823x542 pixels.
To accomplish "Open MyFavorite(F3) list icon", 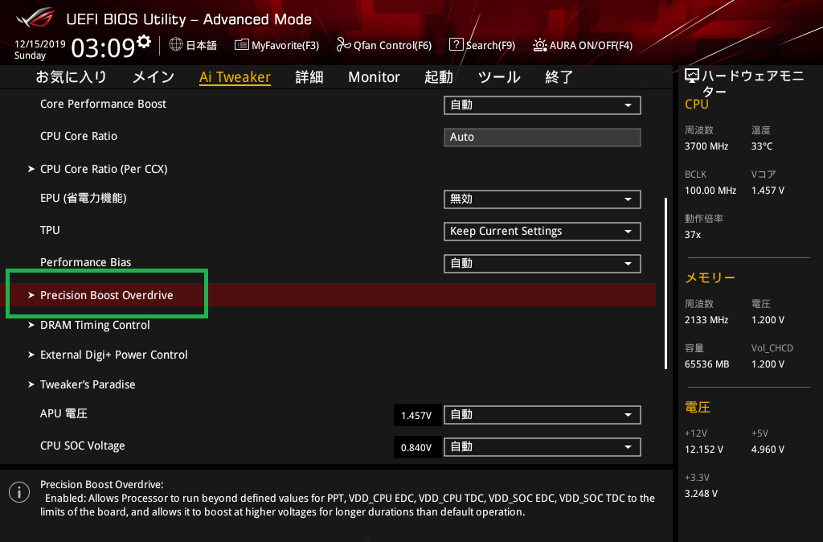I will [241, 45].
